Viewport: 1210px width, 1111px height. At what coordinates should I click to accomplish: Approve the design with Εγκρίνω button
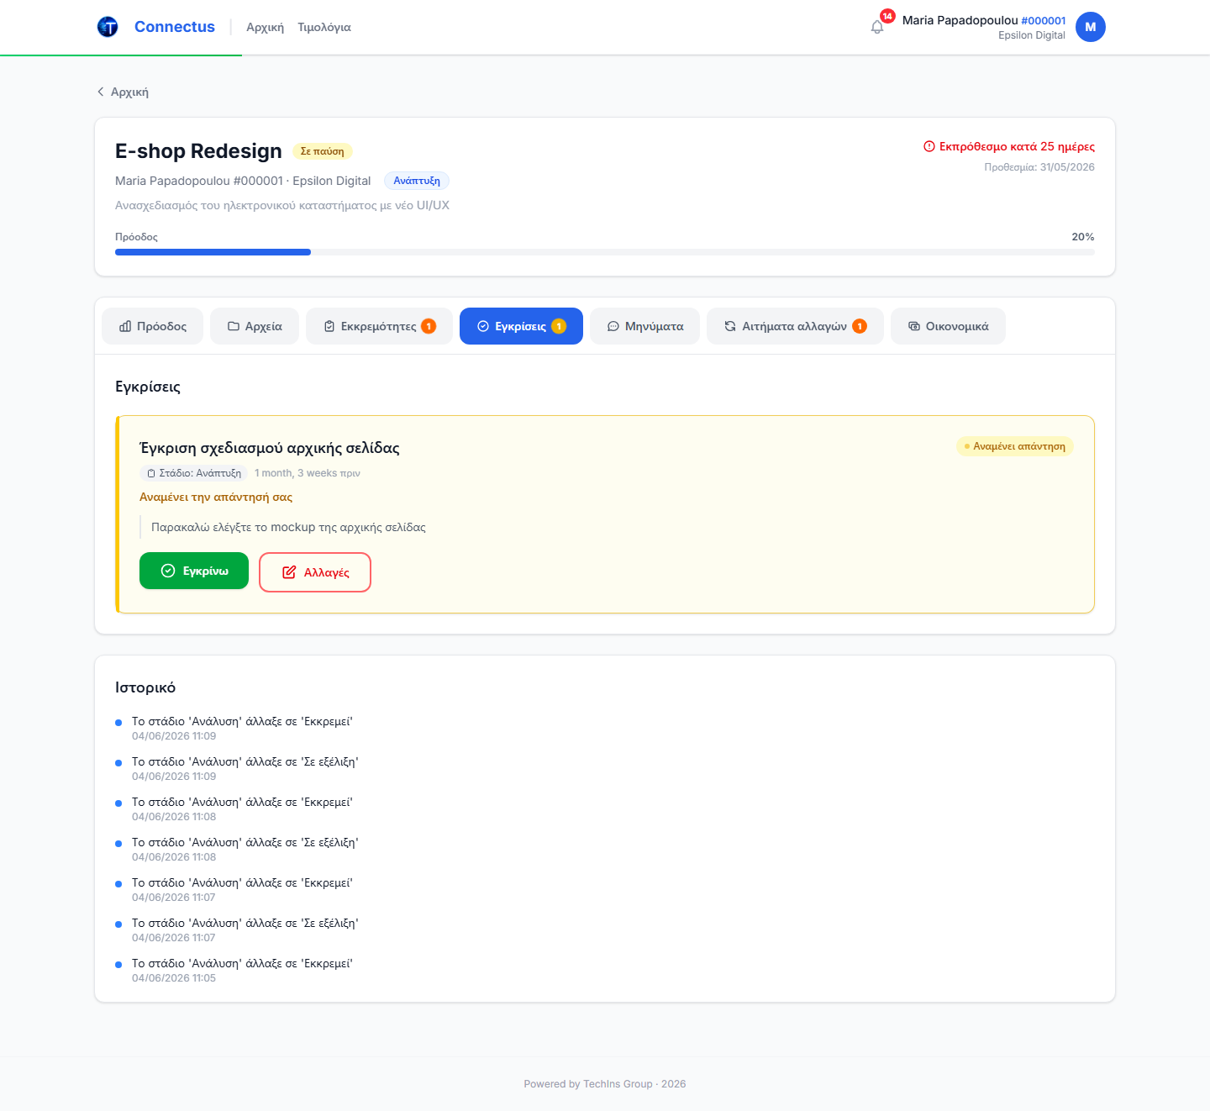coord(194,571)
